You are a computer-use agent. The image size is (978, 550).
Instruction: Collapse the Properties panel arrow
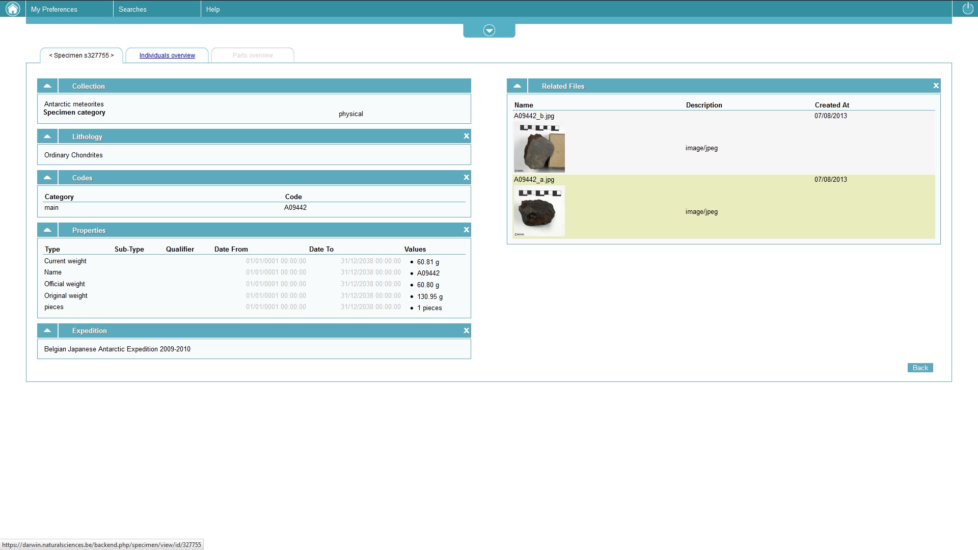coord(47,230)
